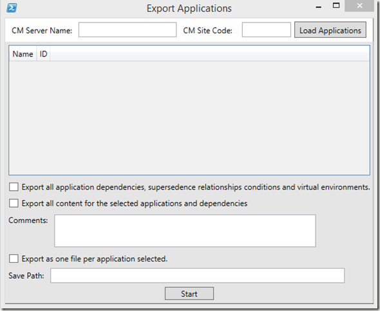The height and width of the screenshot is (311, 380).
Task: Click the Export Applications window title text
Action: click(x=189, y=8)
